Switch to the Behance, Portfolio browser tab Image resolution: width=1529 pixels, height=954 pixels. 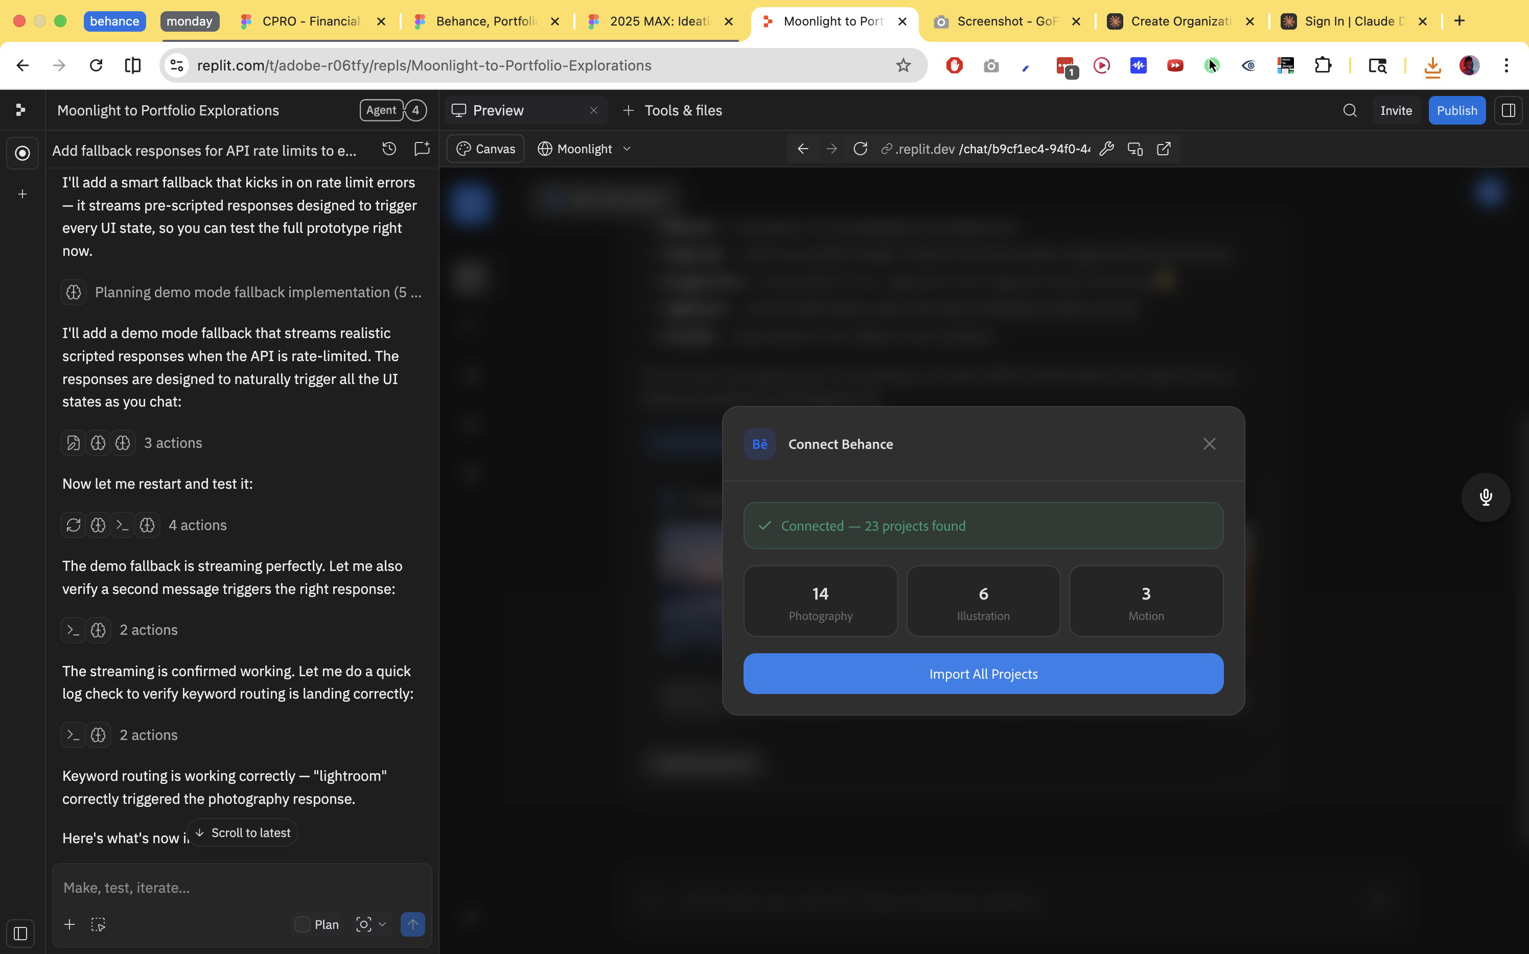[486, 21]
